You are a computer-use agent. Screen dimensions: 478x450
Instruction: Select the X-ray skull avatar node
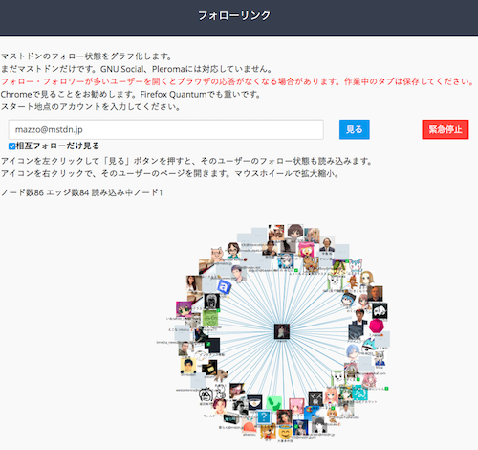coord(211,302)
